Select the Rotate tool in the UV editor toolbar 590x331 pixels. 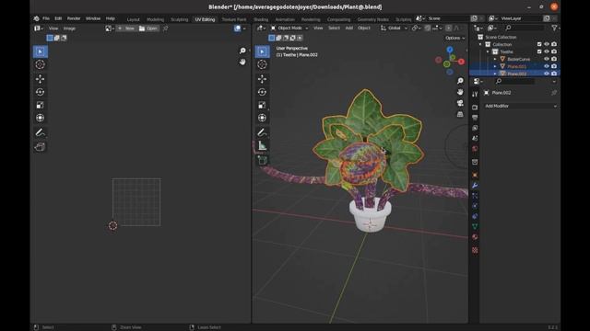[x=40, y=92]
